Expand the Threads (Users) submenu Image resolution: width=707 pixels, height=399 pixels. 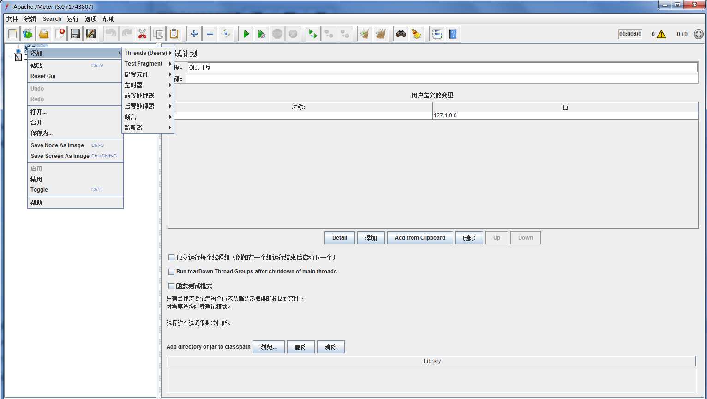pyautogui.click(x=148, y=53)
